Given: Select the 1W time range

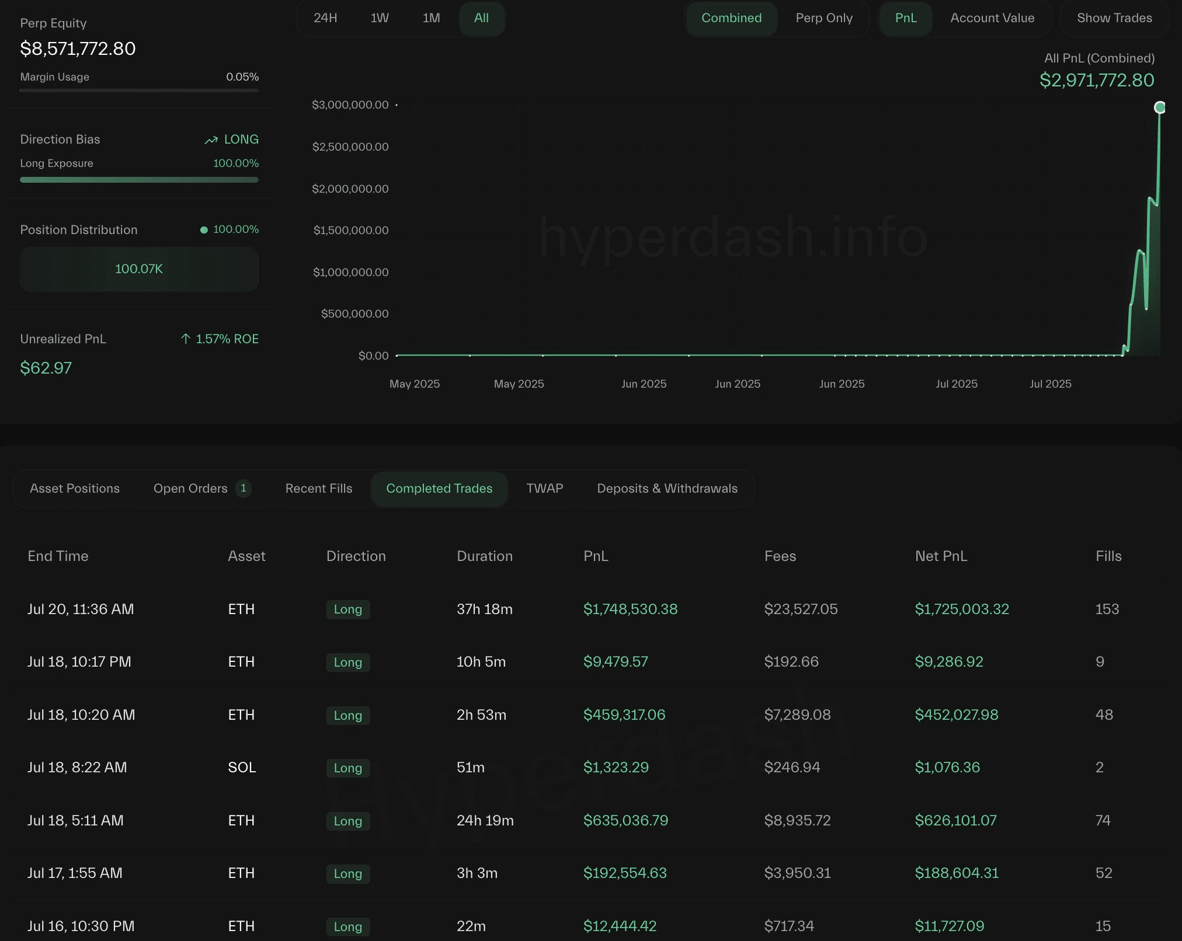Looking at the screenshot, I should 380,18.
